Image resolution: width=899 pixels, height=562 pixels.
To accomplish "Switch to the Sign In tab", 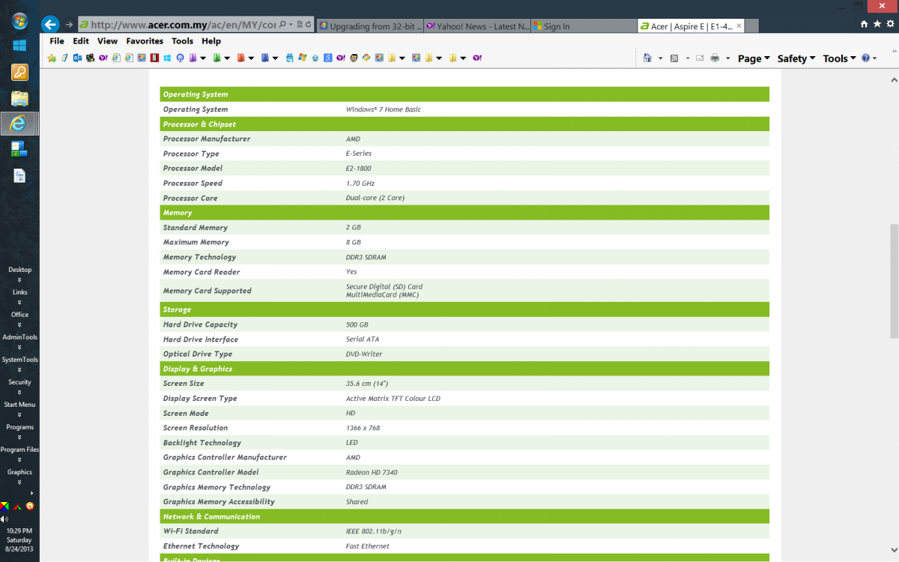I will tap(583, 26).
